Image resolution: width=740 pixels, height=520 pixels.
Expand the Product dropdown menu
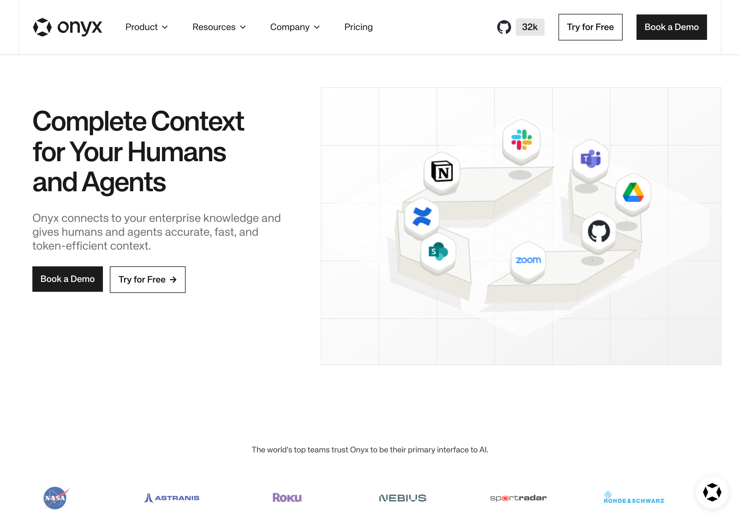tap(147, 27)
